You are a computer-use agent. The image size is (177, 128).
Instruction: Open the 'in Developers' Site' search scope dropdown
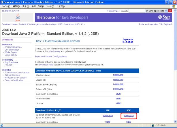tap(167, 11)
